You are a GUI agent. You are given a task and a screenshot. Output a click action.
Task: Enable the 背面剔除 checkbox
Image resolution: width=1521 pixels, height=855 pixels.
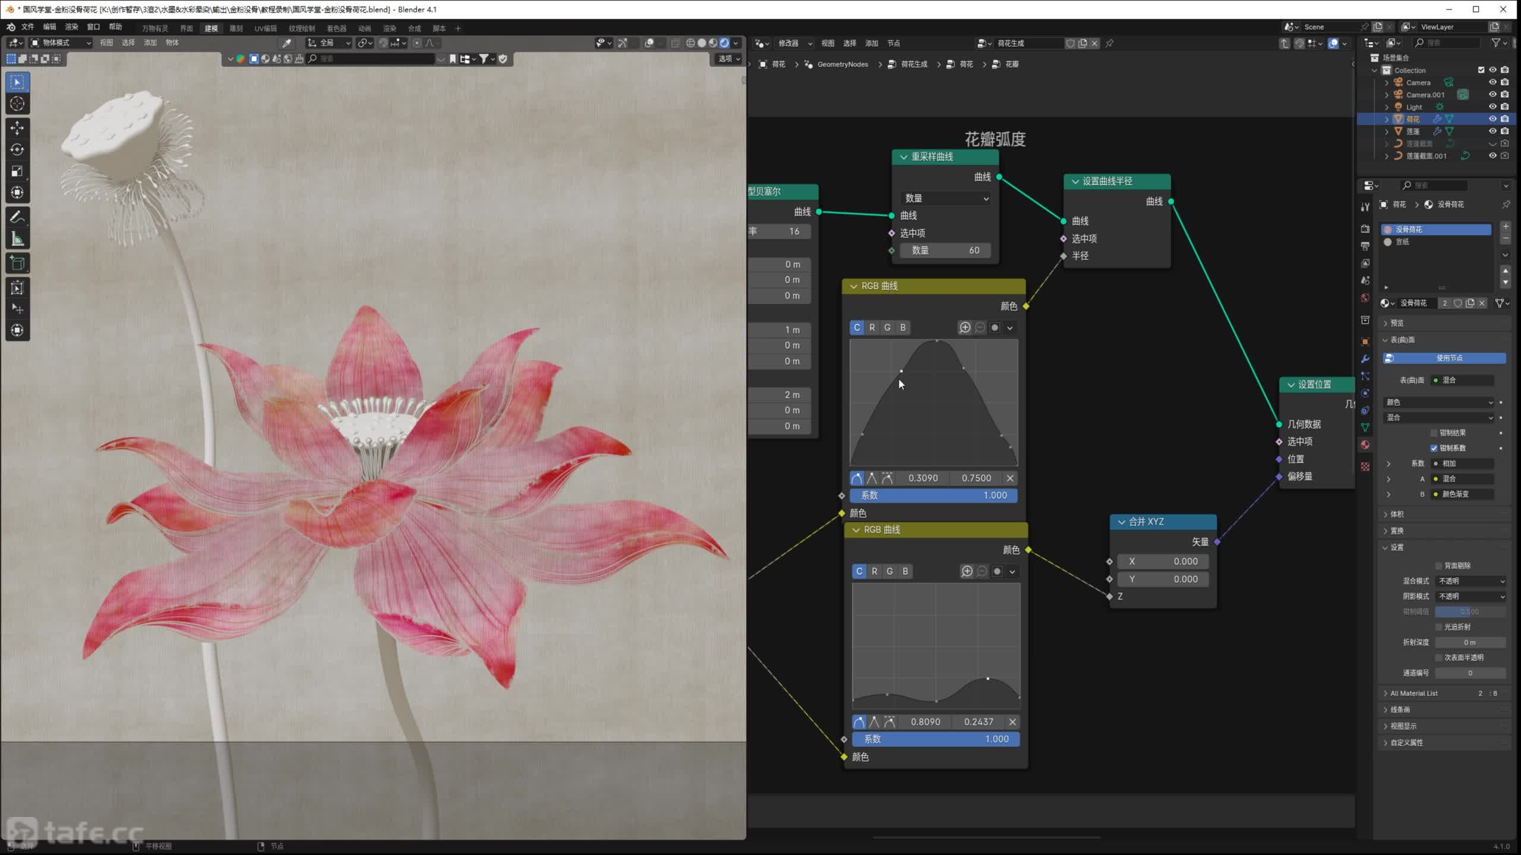pyautogui.click(x=1438, y=566)
